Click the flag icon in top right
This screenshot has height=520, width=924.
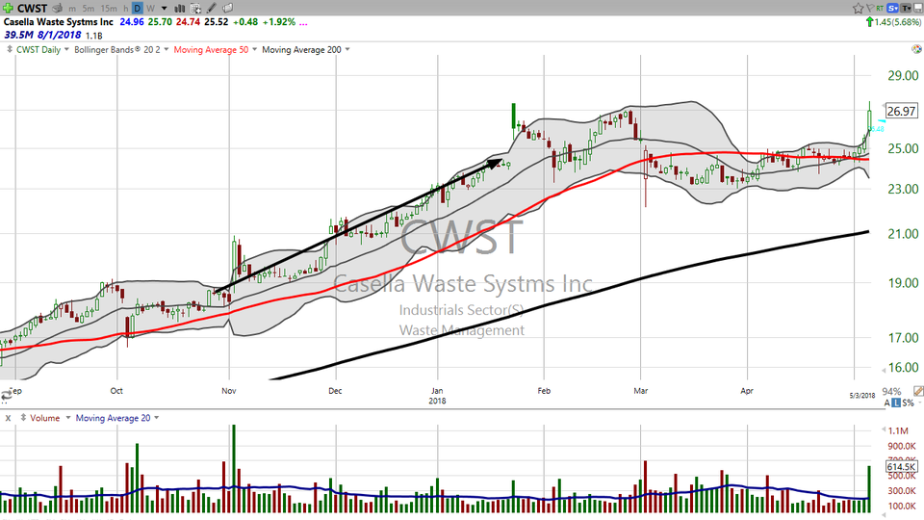(870, 9)
